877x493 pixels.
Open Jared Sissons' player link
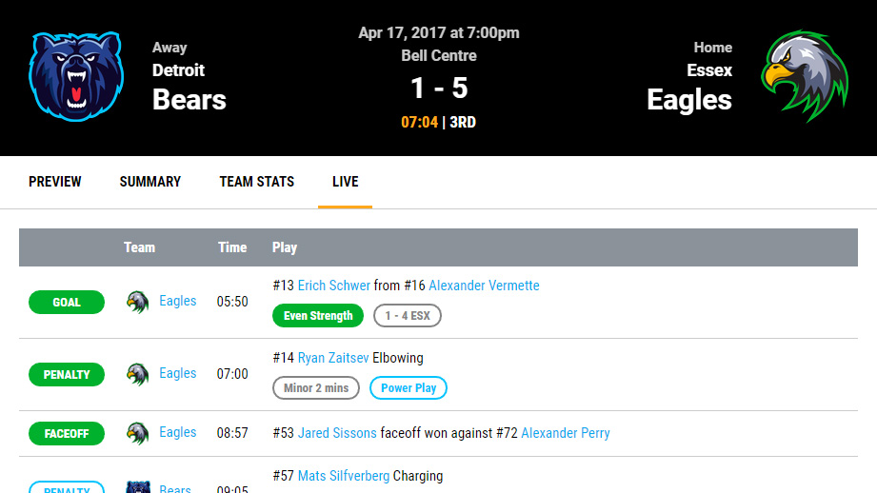pyautogui.click(x=337, y=433)
